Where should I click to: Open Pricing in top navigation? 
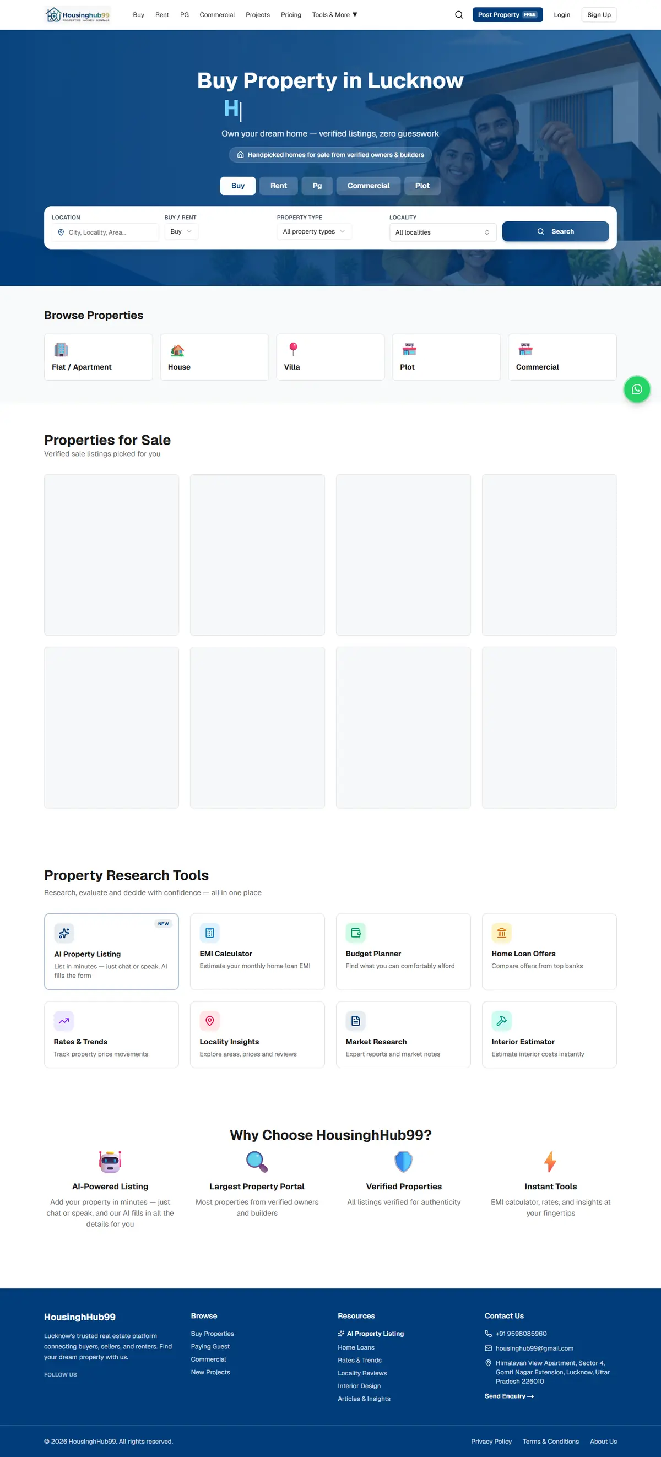tap(291, 15)
